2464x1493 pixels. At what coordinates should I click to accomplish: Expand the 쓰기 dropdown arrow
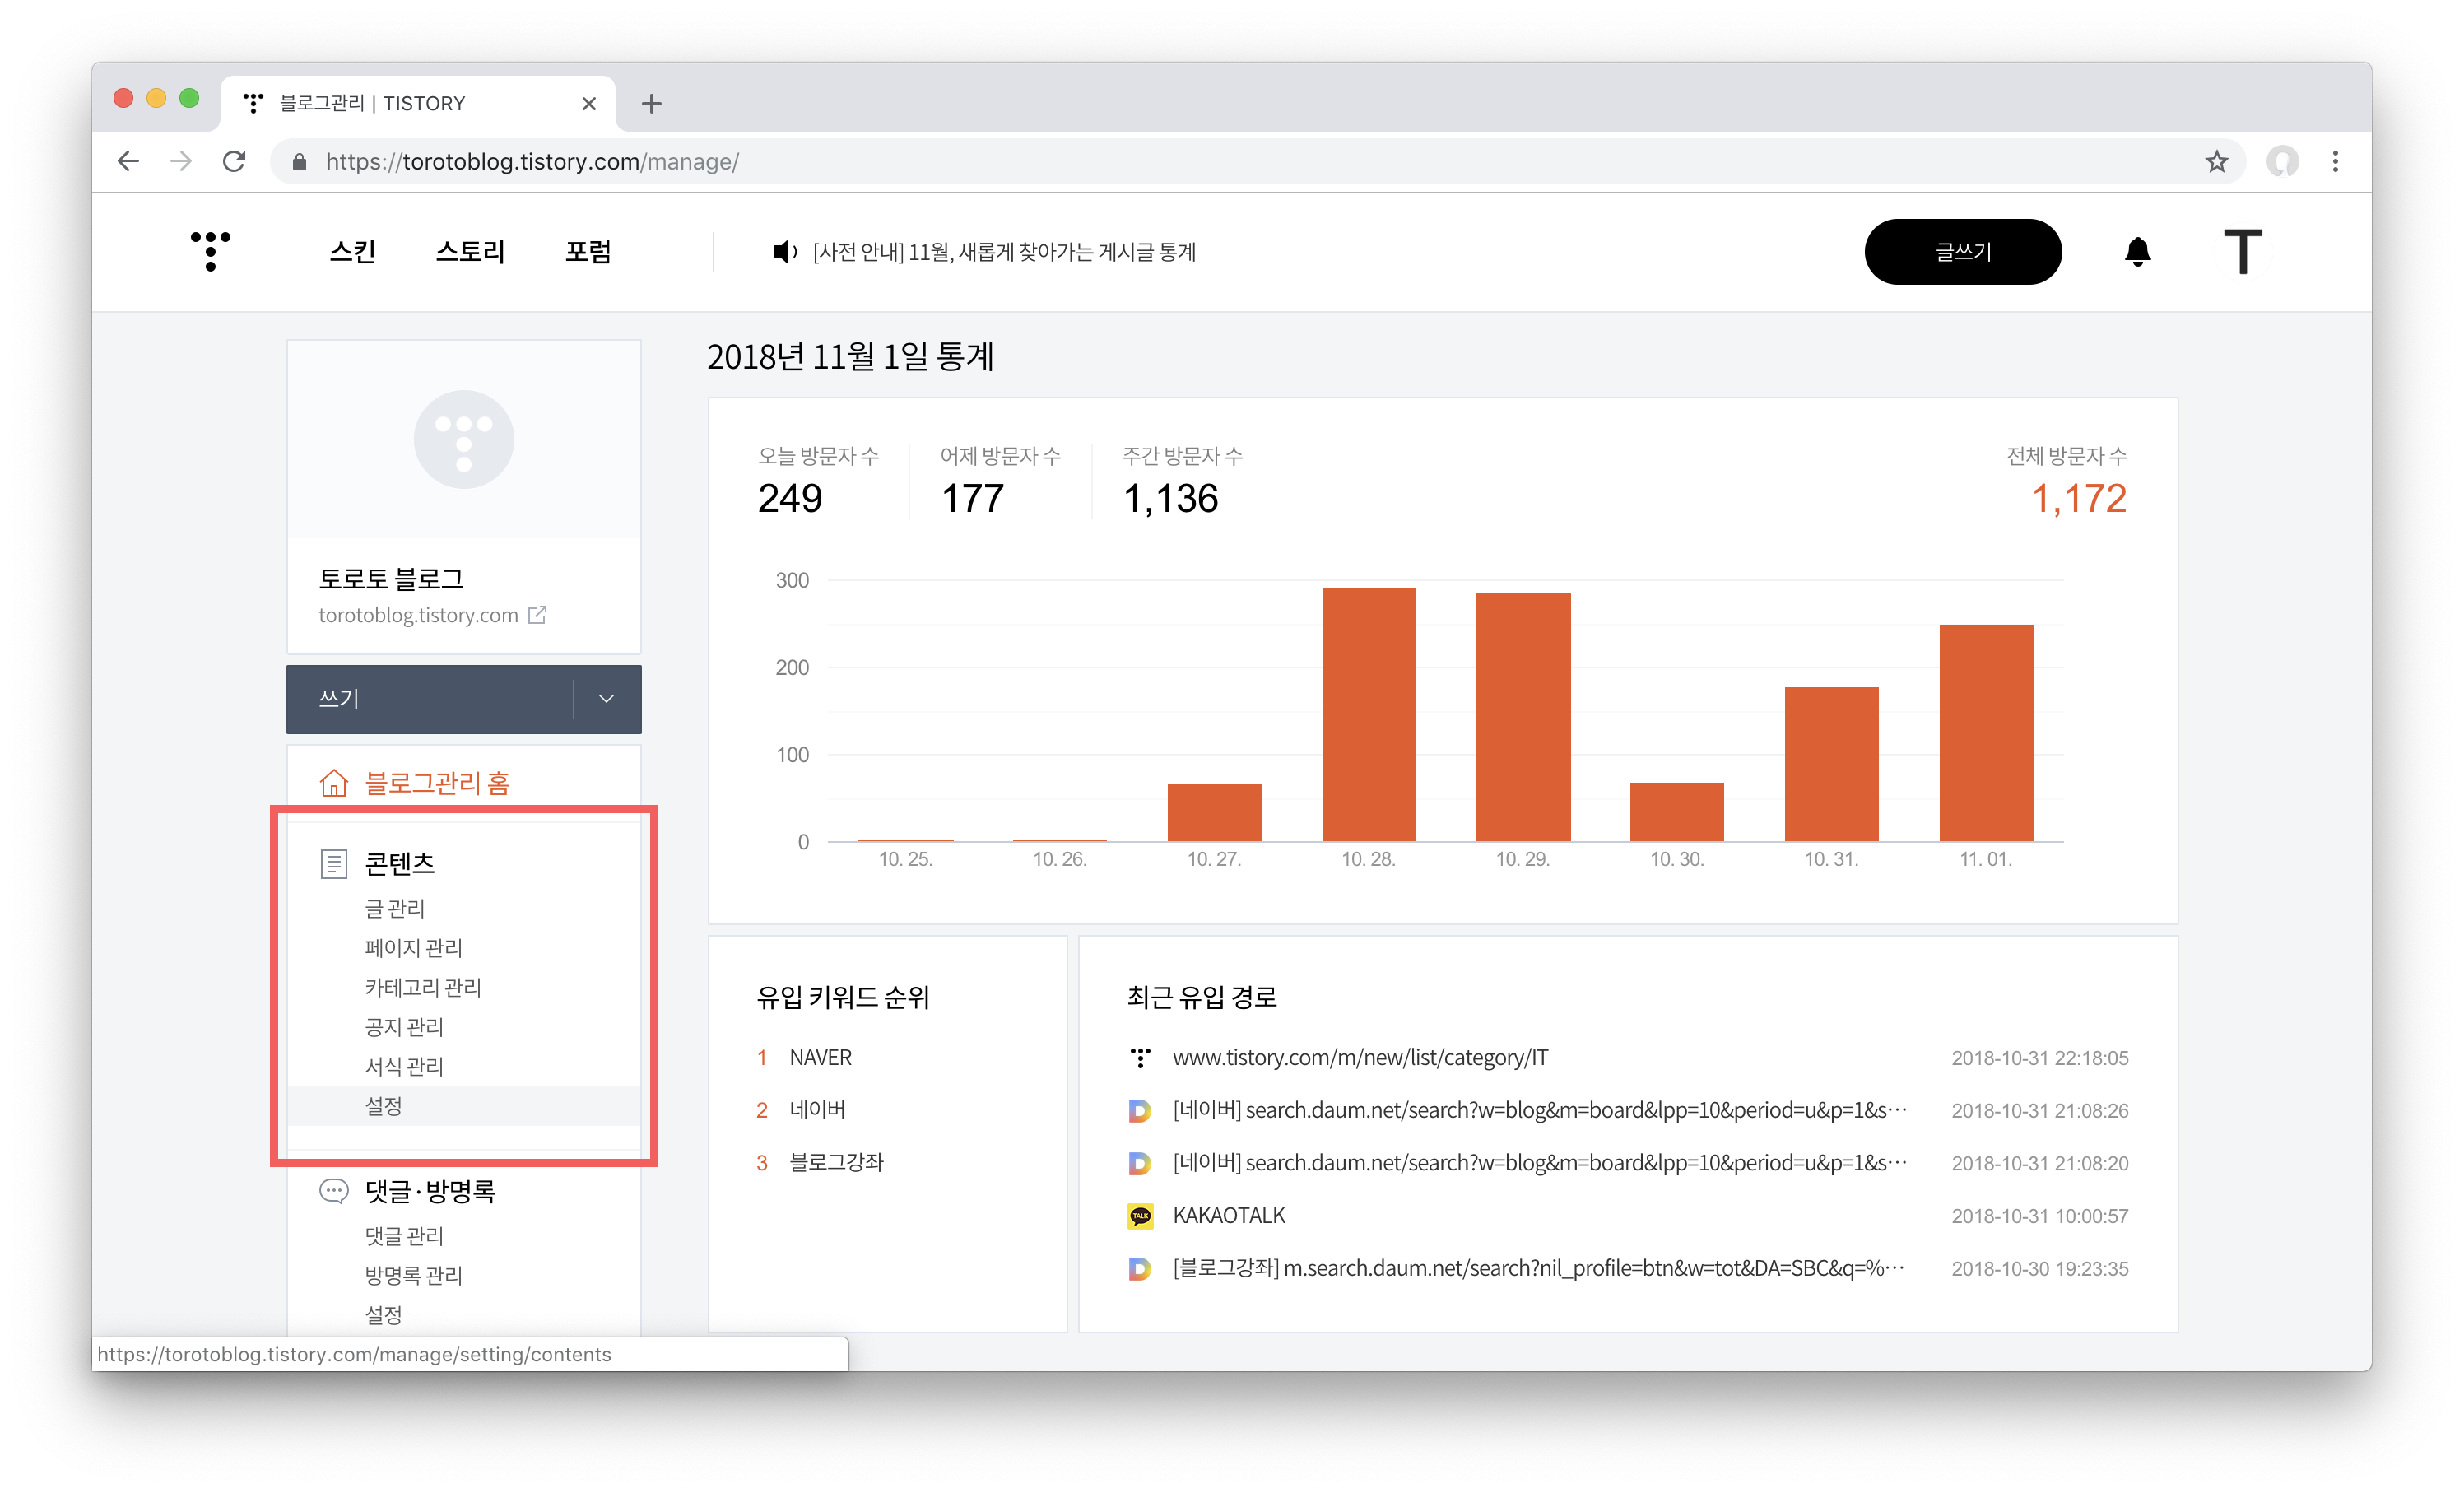point(606,699)
